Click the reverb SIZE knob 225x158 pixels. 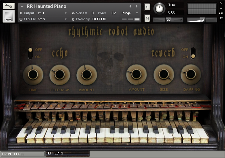[164, 74]
